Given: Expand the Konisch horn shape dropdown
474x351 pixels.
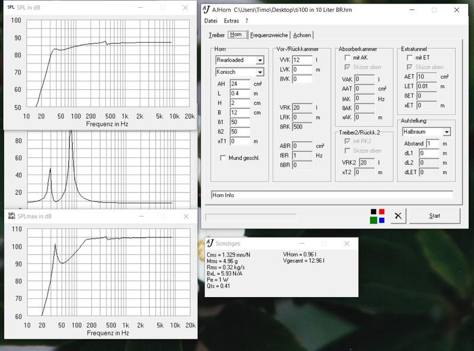Looking at the screenshot, I should [x=260, y=72].
